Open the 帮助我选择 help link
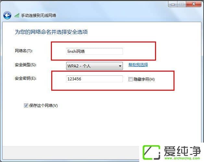Viewport: 204px width, 162px height. click(138, 65)
